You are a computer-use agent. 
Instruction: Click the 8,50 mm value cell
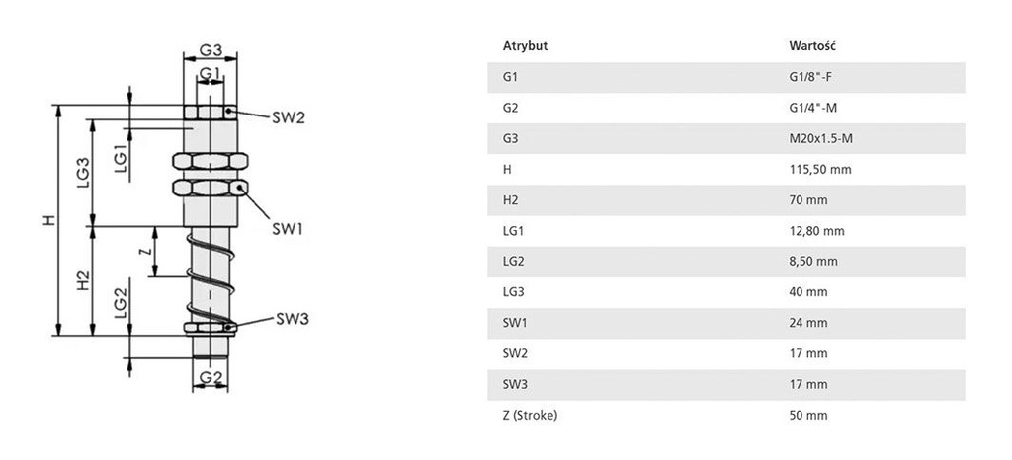coord(813,262)
